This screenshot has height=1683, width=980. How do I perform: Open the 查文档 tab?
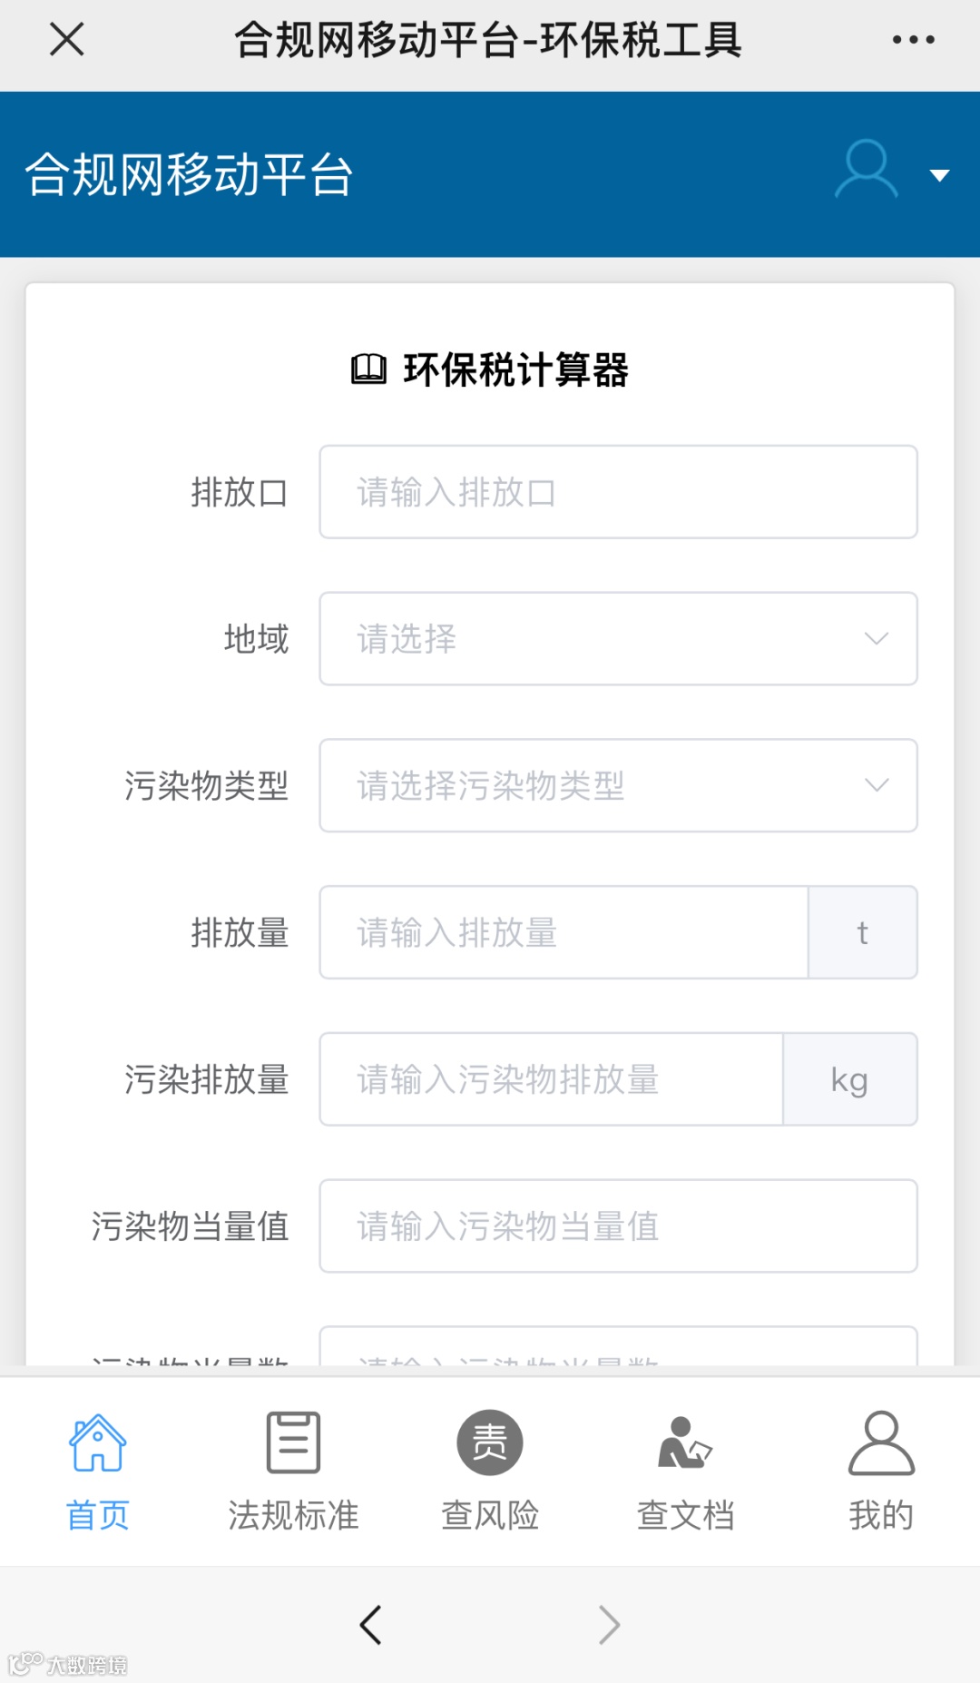(x=686, y=1471)
